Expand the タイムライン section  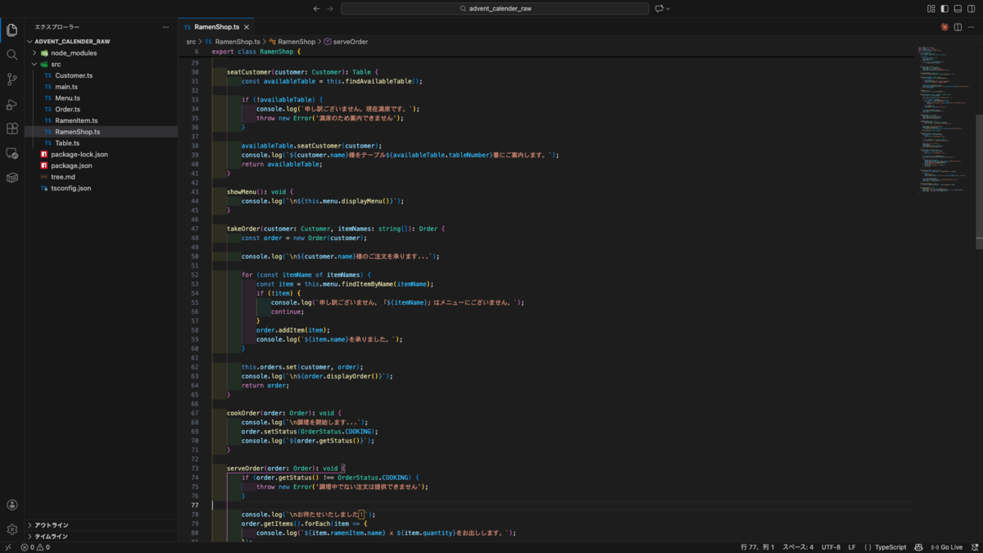click(x=101, y=537)
